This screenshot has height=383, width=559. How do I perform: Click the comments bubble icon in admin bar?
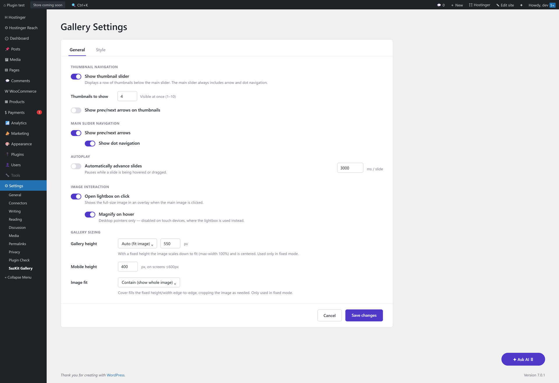pyautogui.click(x=439, y=5)
